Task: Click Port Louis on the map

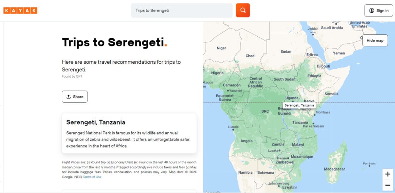Action: point(369,164)
